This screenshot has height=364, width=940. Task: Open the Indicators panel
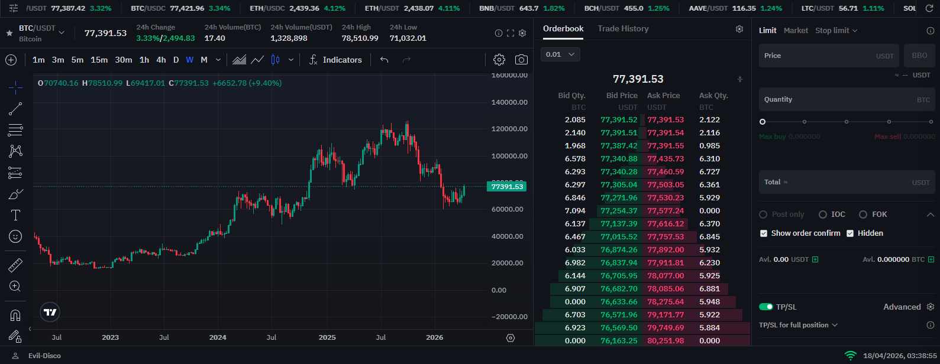click(335, 60)
